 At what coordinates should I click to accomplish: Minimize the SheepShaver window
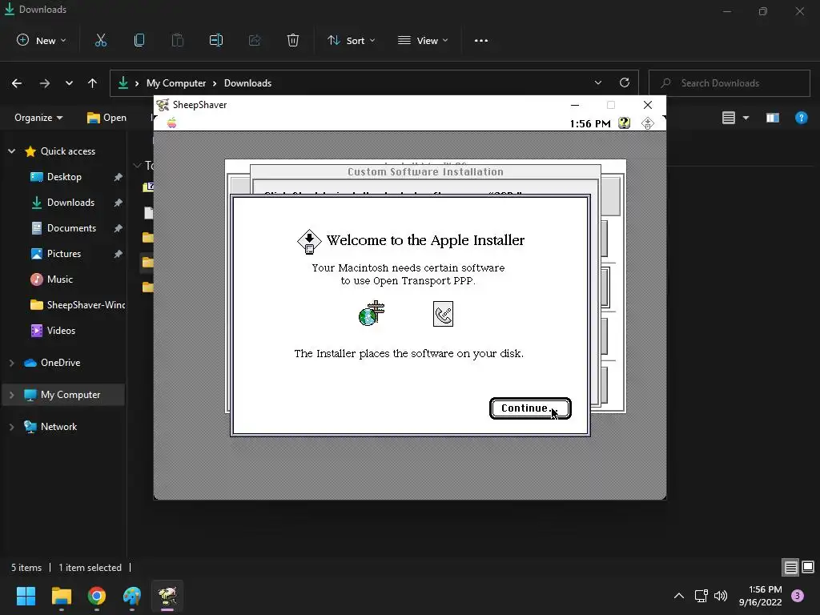click(575, 105)
